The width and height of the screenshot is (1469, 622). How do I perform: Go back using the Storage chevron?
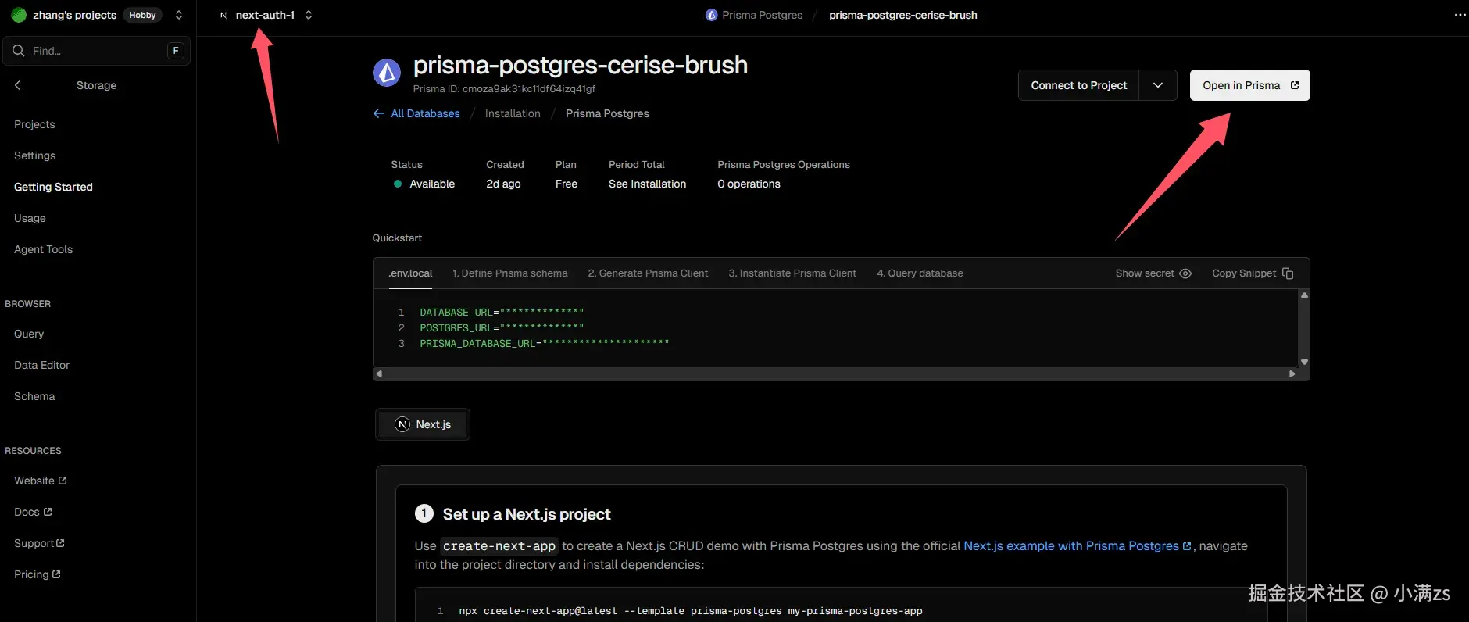pos(17,85)
